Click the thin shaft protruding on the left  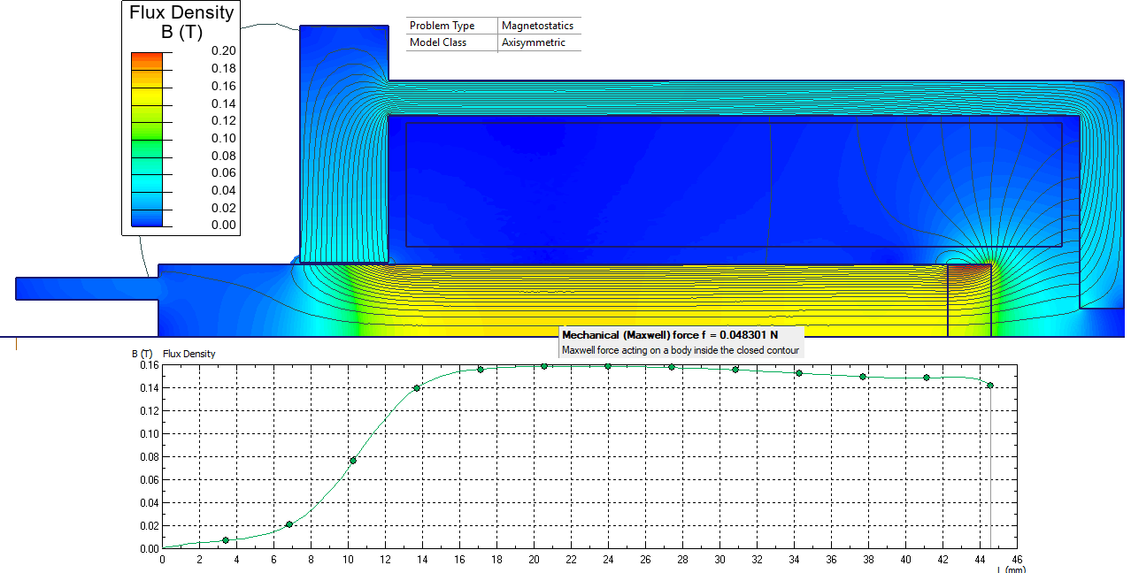pyautogui.click(x=87, y=288)
